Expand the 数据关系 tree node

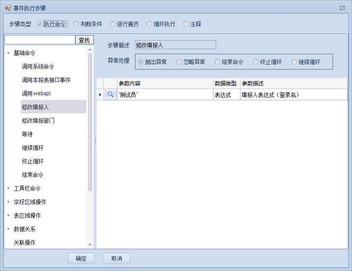9,229
